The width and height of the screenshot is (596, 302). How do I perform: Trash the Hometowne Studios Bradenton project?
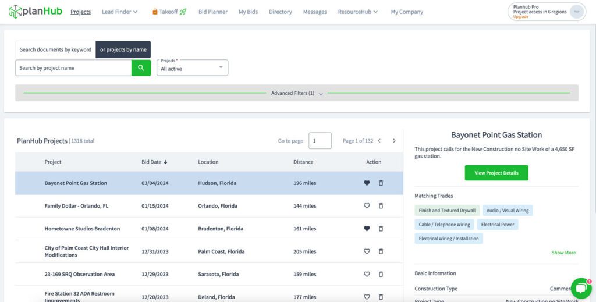point(381,229)
